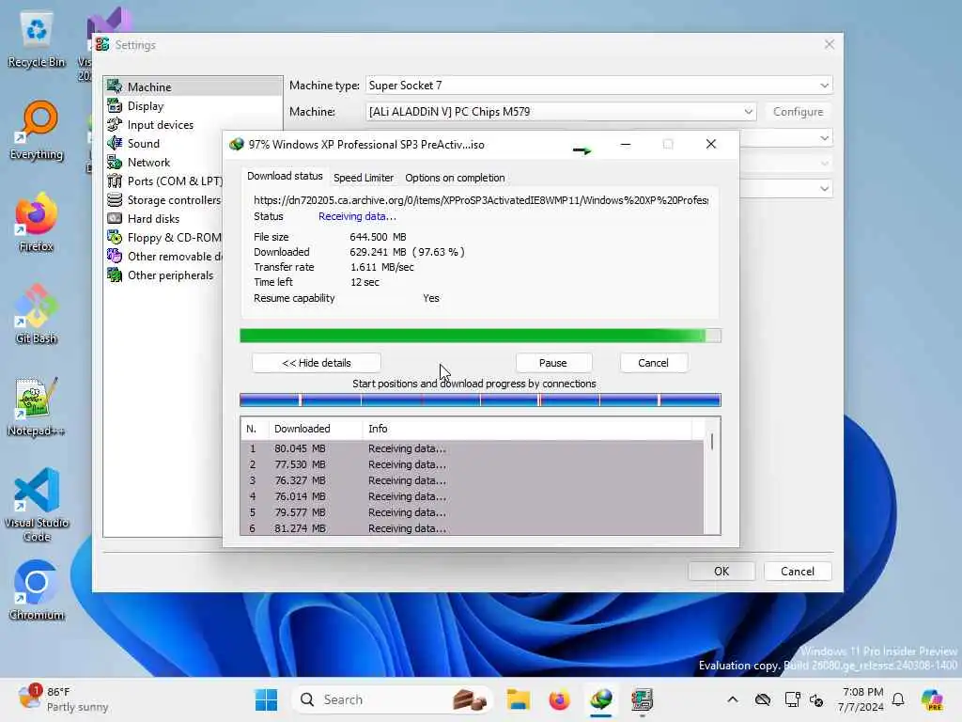Open Input devices settings icon
Image resolution: width=962 pixels, height=722 pixels.
[x=115, y=125]
